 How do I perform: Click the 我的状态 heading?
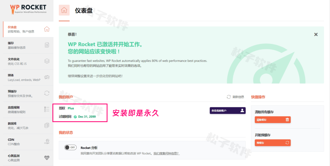[66, 133]
